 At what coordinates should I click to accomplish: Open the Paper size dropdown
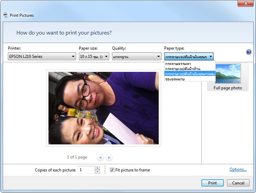tap(94, 56)
